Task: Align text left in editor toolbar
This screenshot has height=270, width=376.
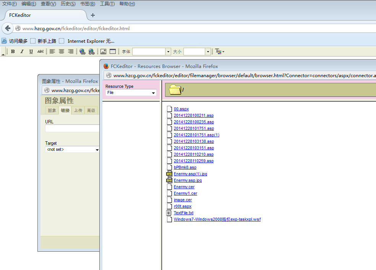Action: click(x=52, y=52)
